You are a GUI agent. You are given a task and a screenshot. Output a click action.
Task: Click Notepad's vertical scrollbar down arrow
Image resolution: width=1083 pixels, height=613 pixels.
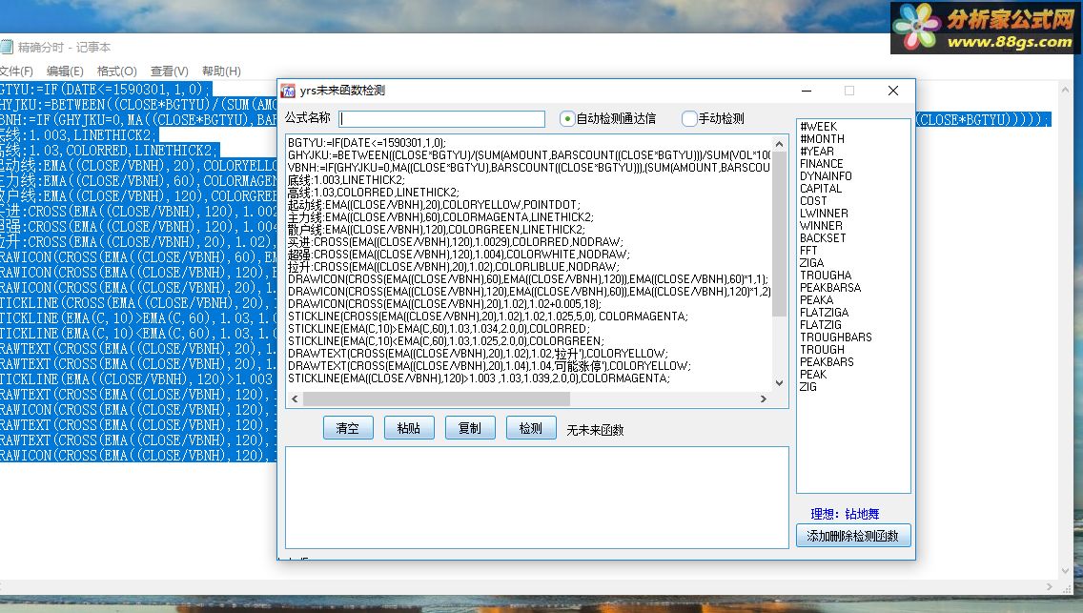[1066, 572]
